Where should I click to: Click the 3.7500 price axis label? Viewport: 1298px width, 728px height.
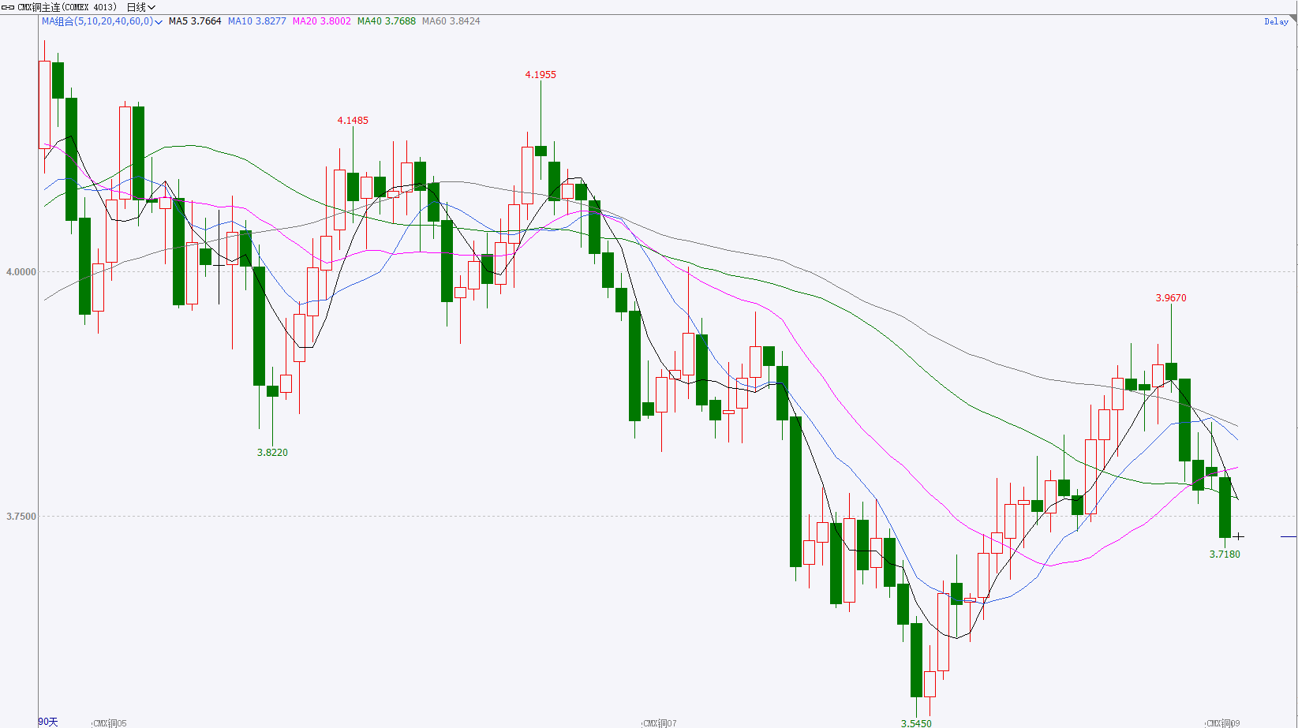click(x=21, y=517)
